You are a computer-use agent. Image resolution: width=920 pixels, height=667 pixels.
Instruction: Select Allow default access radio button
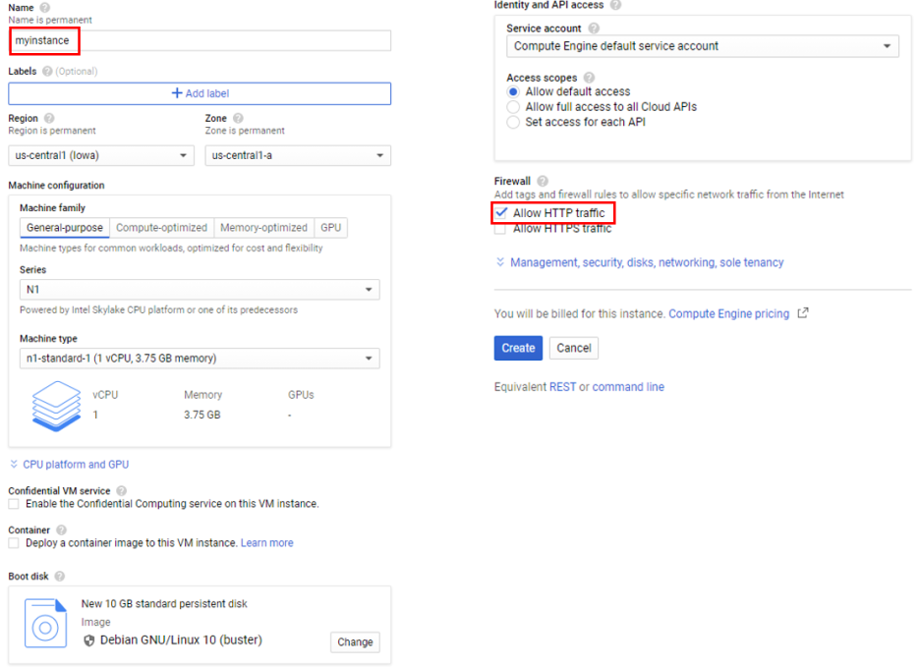pos(513,91)
